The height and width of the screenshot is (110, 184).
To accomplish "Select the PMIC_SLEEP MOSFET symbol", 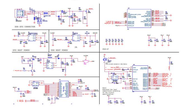I will click(x=104, y=59).
